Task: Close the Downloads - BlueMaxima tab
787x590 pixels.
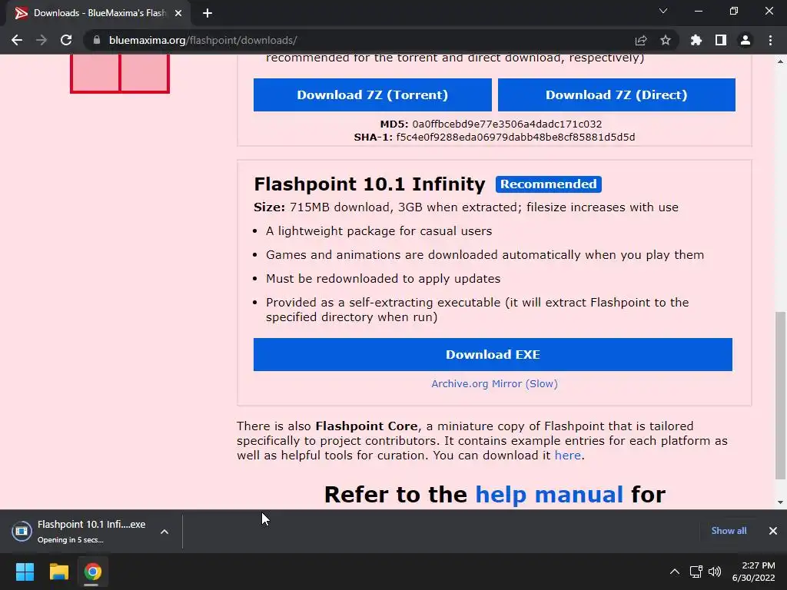Action: 178,13
